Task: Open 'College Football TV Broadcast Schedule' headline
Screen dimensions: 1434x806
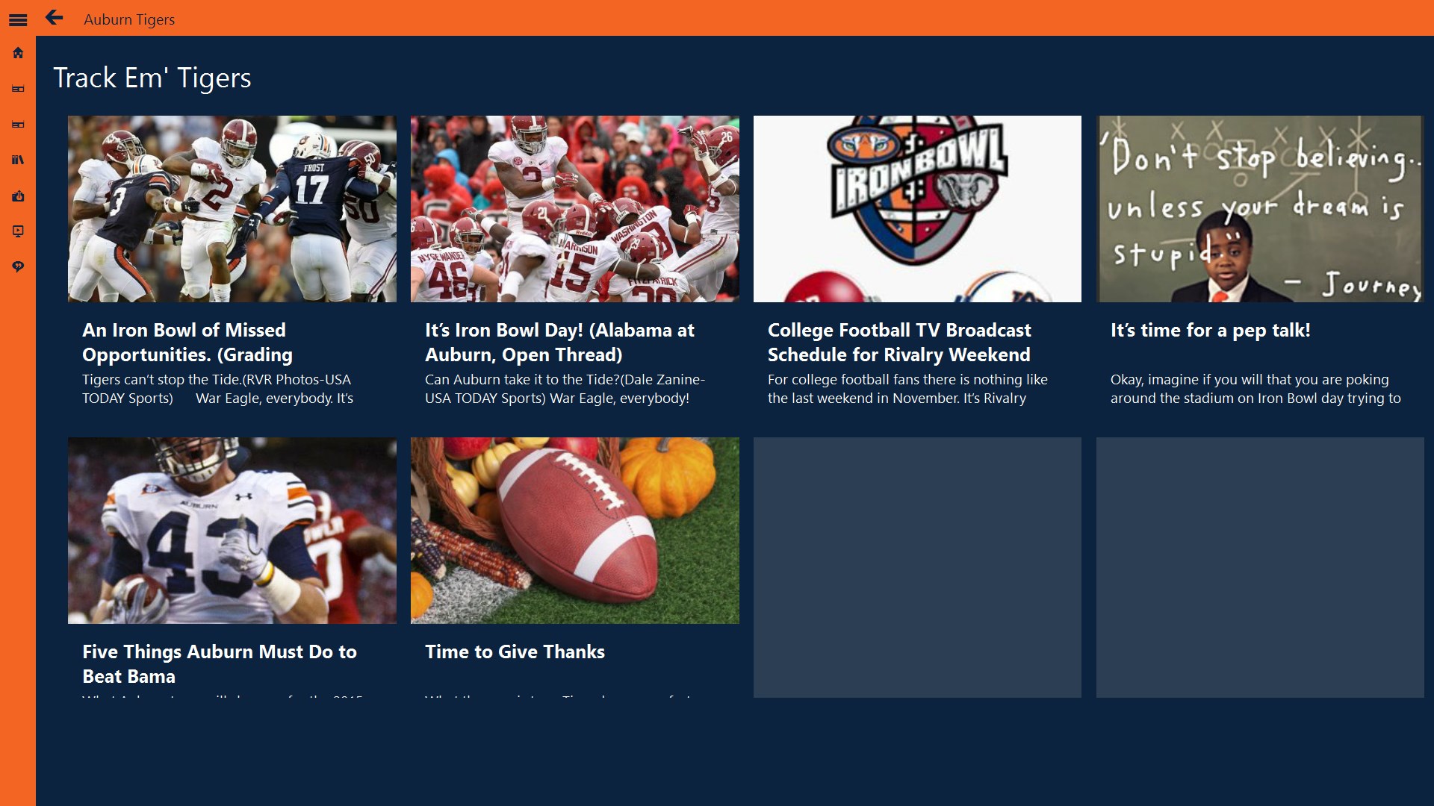Action: [x=899, y=342]
